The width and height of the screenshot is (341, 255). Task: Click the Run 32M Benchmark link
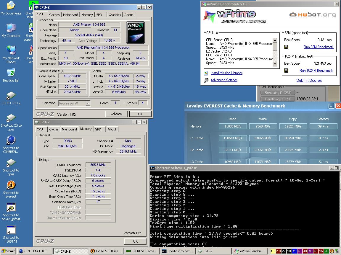click(x=319, y=47)
